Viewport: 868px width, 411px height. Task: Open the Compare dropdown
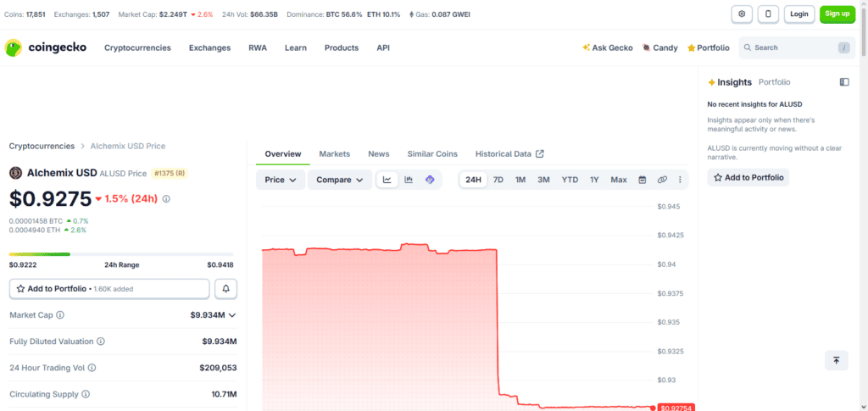340,180
